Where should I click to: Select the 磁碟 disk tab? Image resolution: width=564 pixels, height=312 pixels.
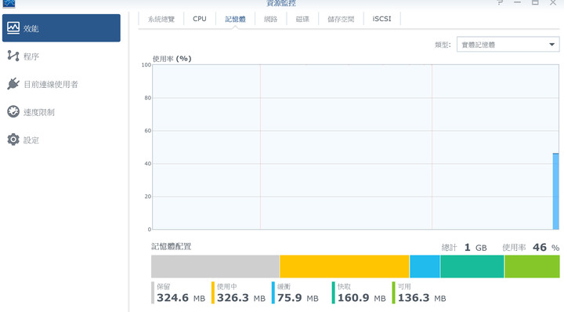click(302, 19)
